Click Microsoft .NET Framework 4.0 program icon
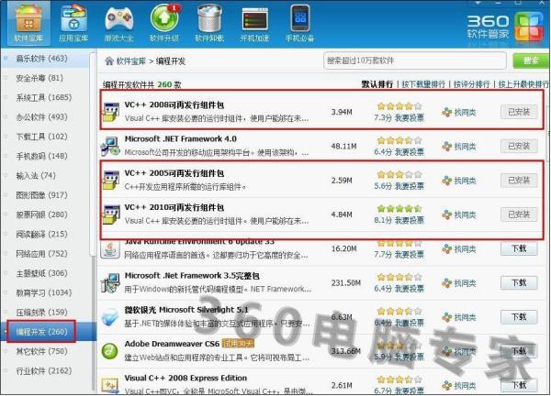This screenshot has height=396, width=551. coord(110,146)
